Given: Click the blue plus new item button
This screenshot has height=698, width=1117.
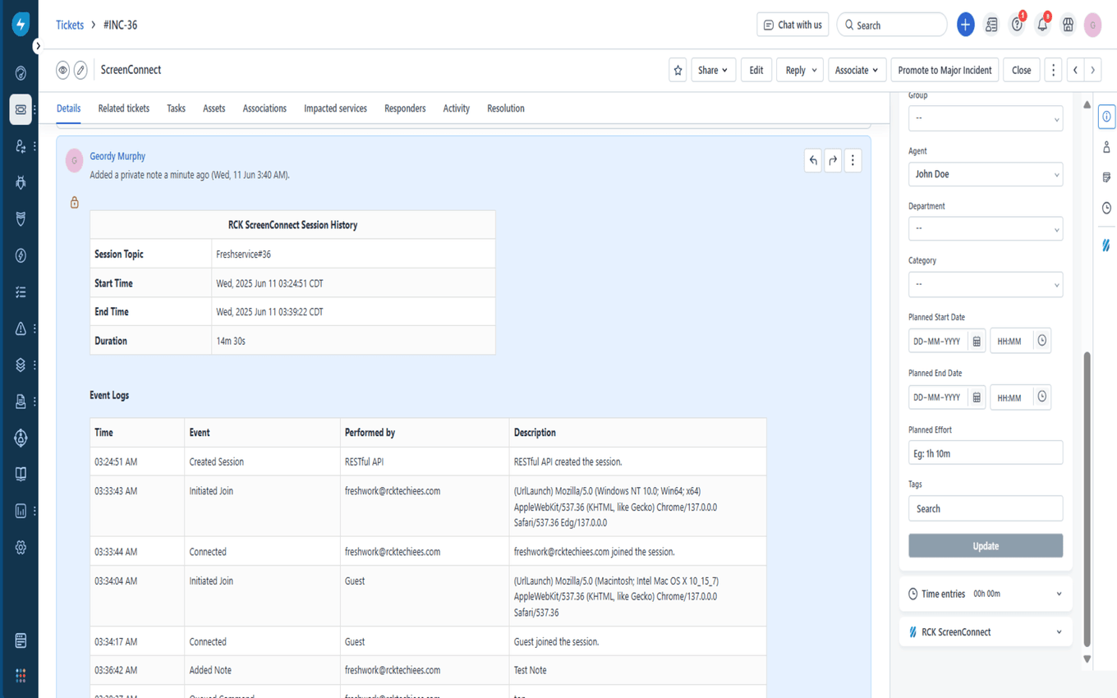Looking at the screenshot, I should tap(966, 25).
